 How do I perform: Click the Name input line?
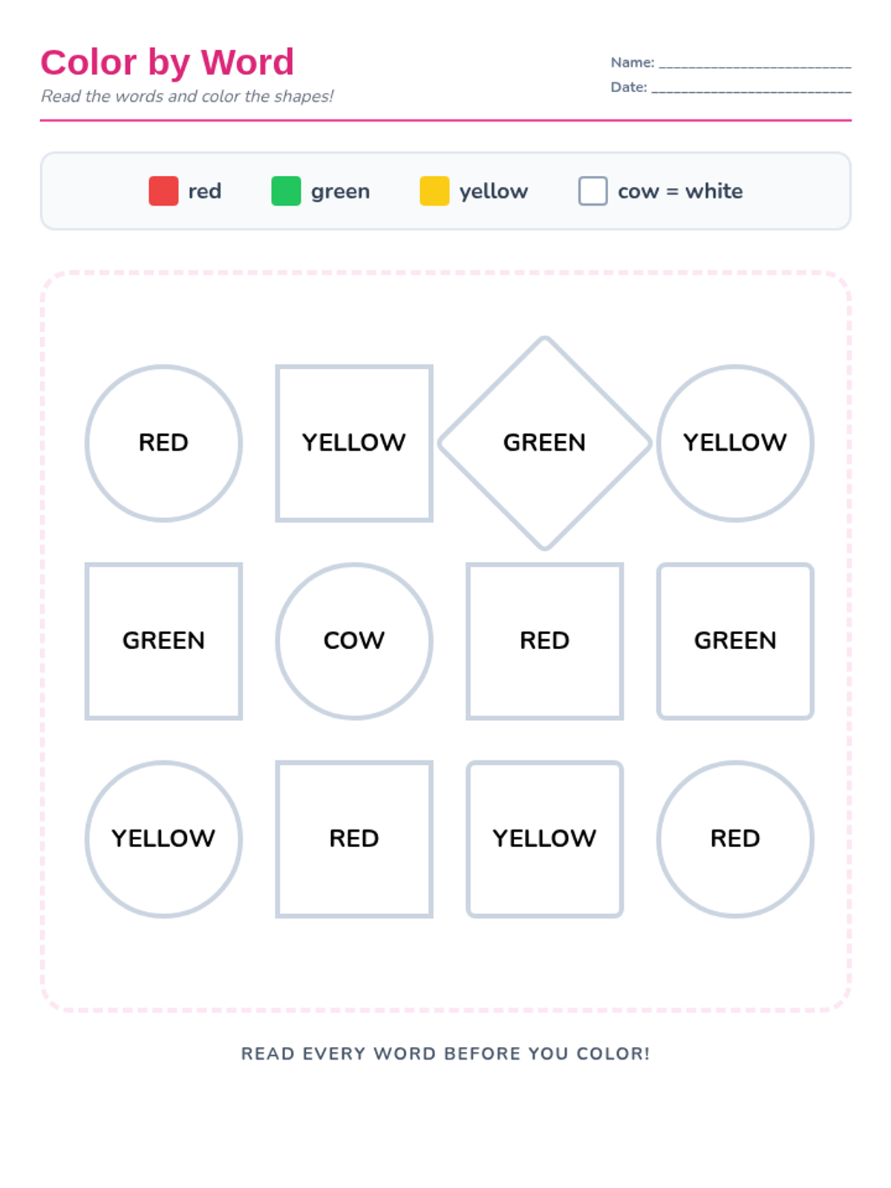[x=754, y=64]
